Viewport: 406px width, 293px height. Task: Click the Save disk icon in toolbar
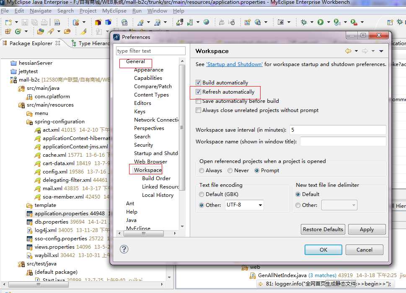tap(25, 22)
